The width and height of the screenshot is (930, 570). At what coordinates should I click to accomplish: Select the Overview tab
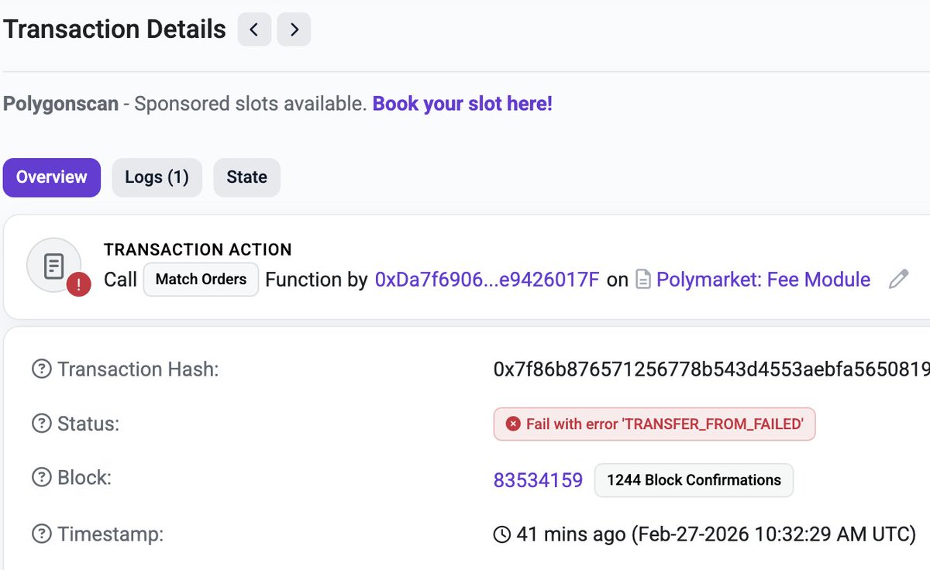click(52, 177)
